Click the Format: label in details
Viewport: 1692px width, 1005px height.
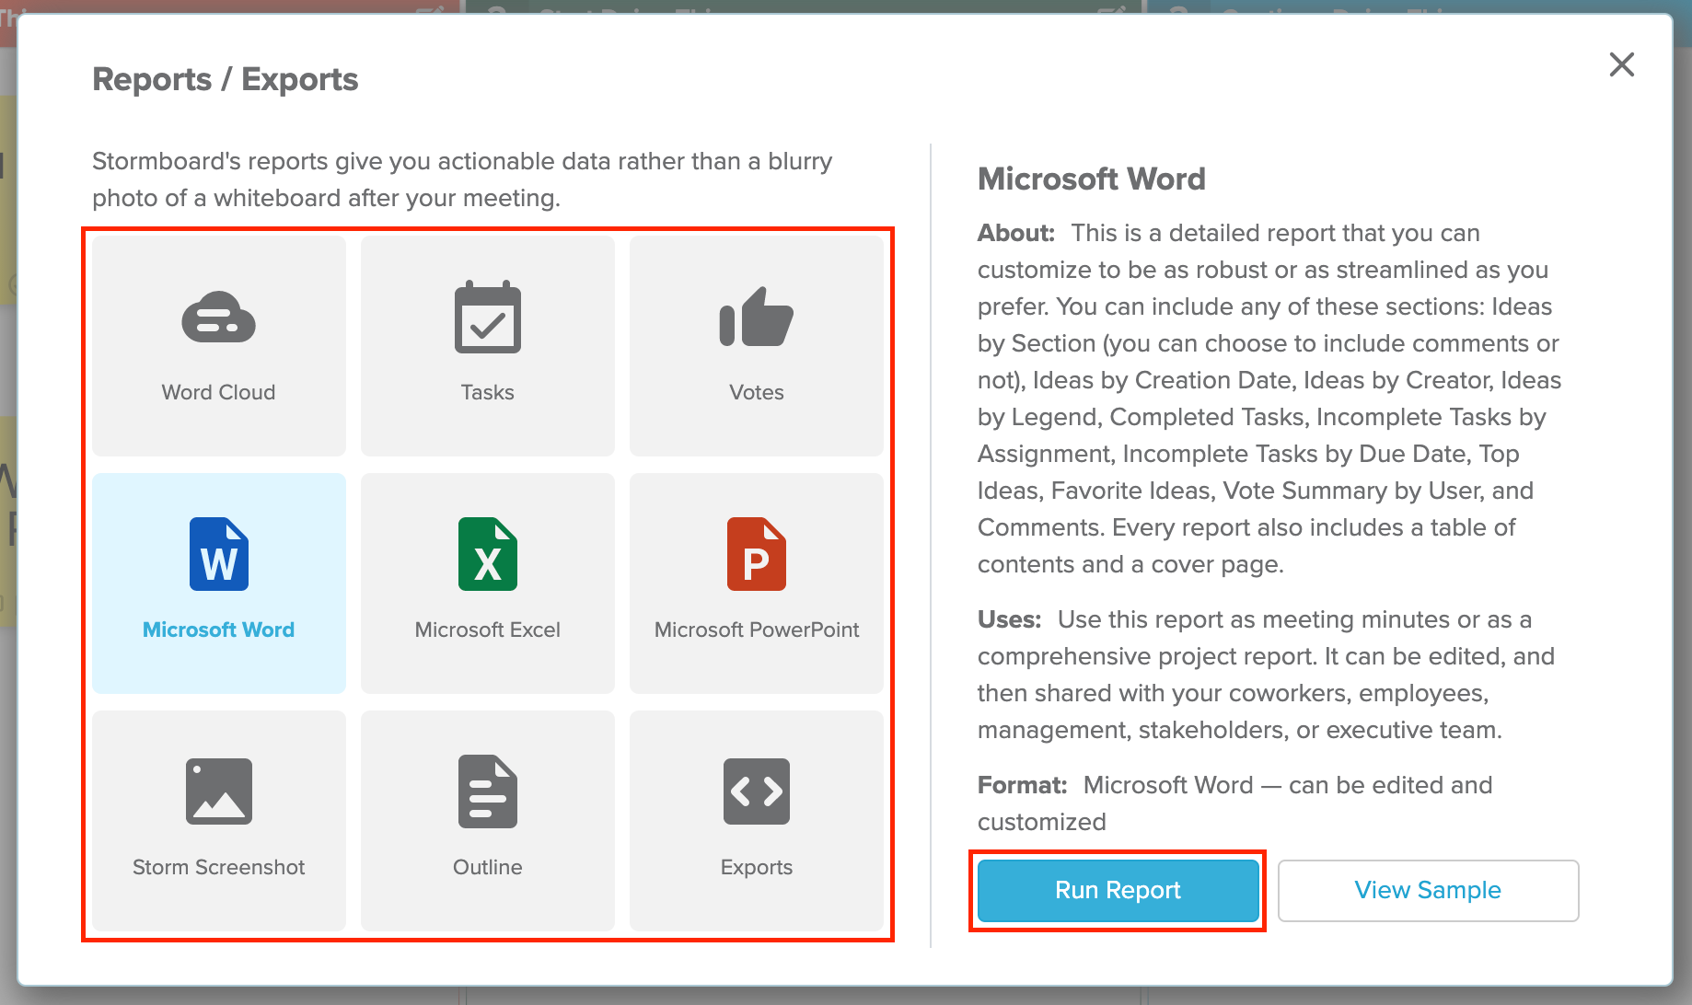[1023, 785]
